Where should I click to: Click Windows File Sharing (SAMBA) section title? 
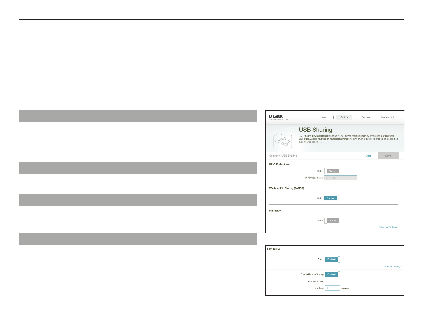pyautogui.click(x=287, y=188)
